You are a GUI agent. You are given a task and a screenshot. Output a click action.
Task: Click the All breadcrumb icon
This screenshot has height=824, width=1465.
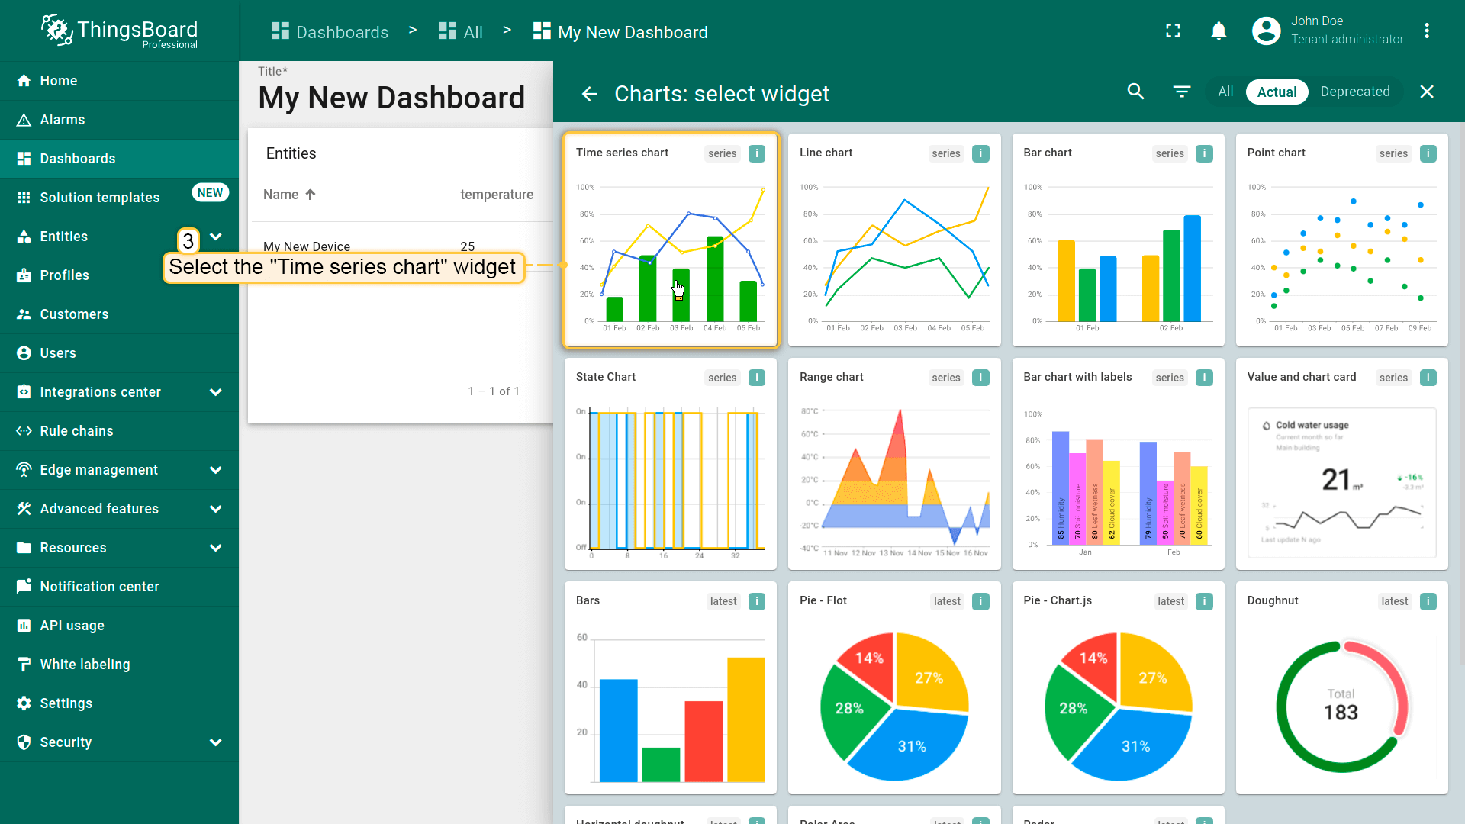click(447, 31)
